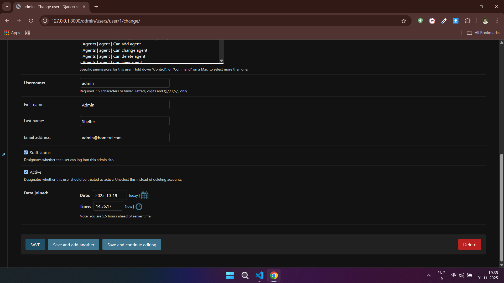Viewport: 504px width, 283px height.
Task: Open the All Bookmarks folder
Action: 483,33
